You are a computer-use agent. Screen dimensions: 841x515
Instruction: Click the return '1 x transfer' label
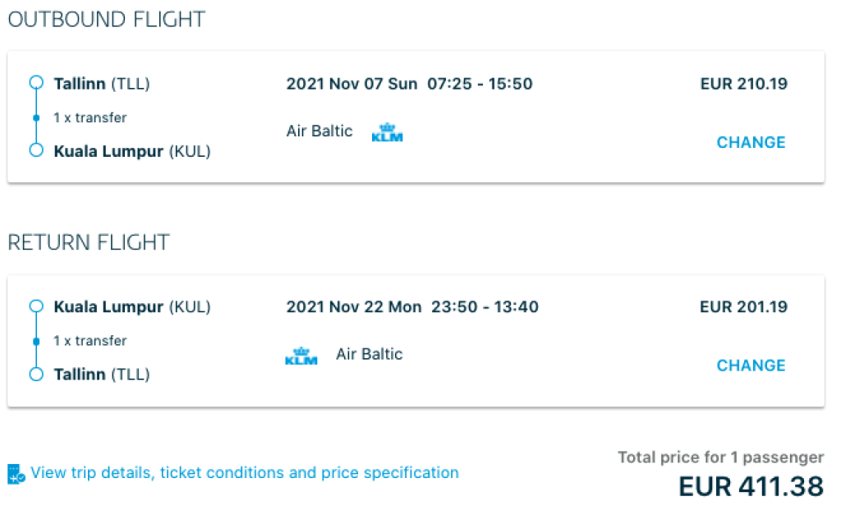[90, 341]
